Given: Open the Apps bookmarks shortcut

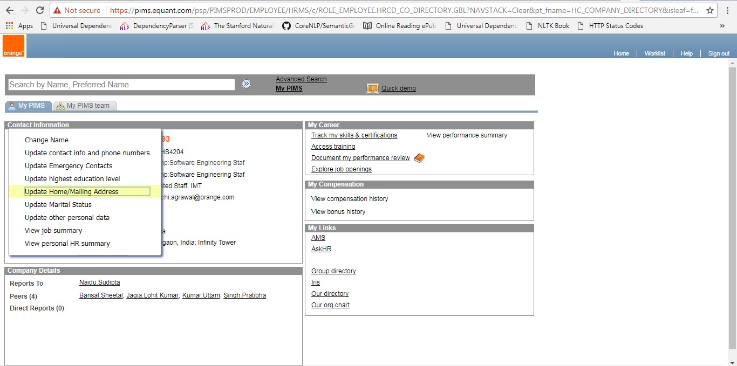Looking at the screenshot, I should pos(19,25).
